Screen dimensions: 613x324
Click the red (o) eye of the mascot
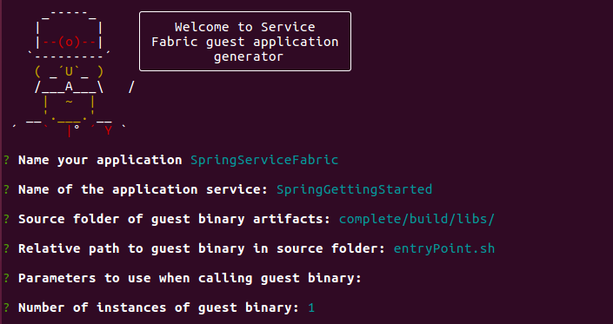tap(70, 43)
